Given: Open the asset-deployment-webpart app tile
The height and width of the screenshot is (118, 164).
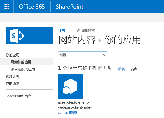Looking at the screenshot, I should click(x=71, y=86).
